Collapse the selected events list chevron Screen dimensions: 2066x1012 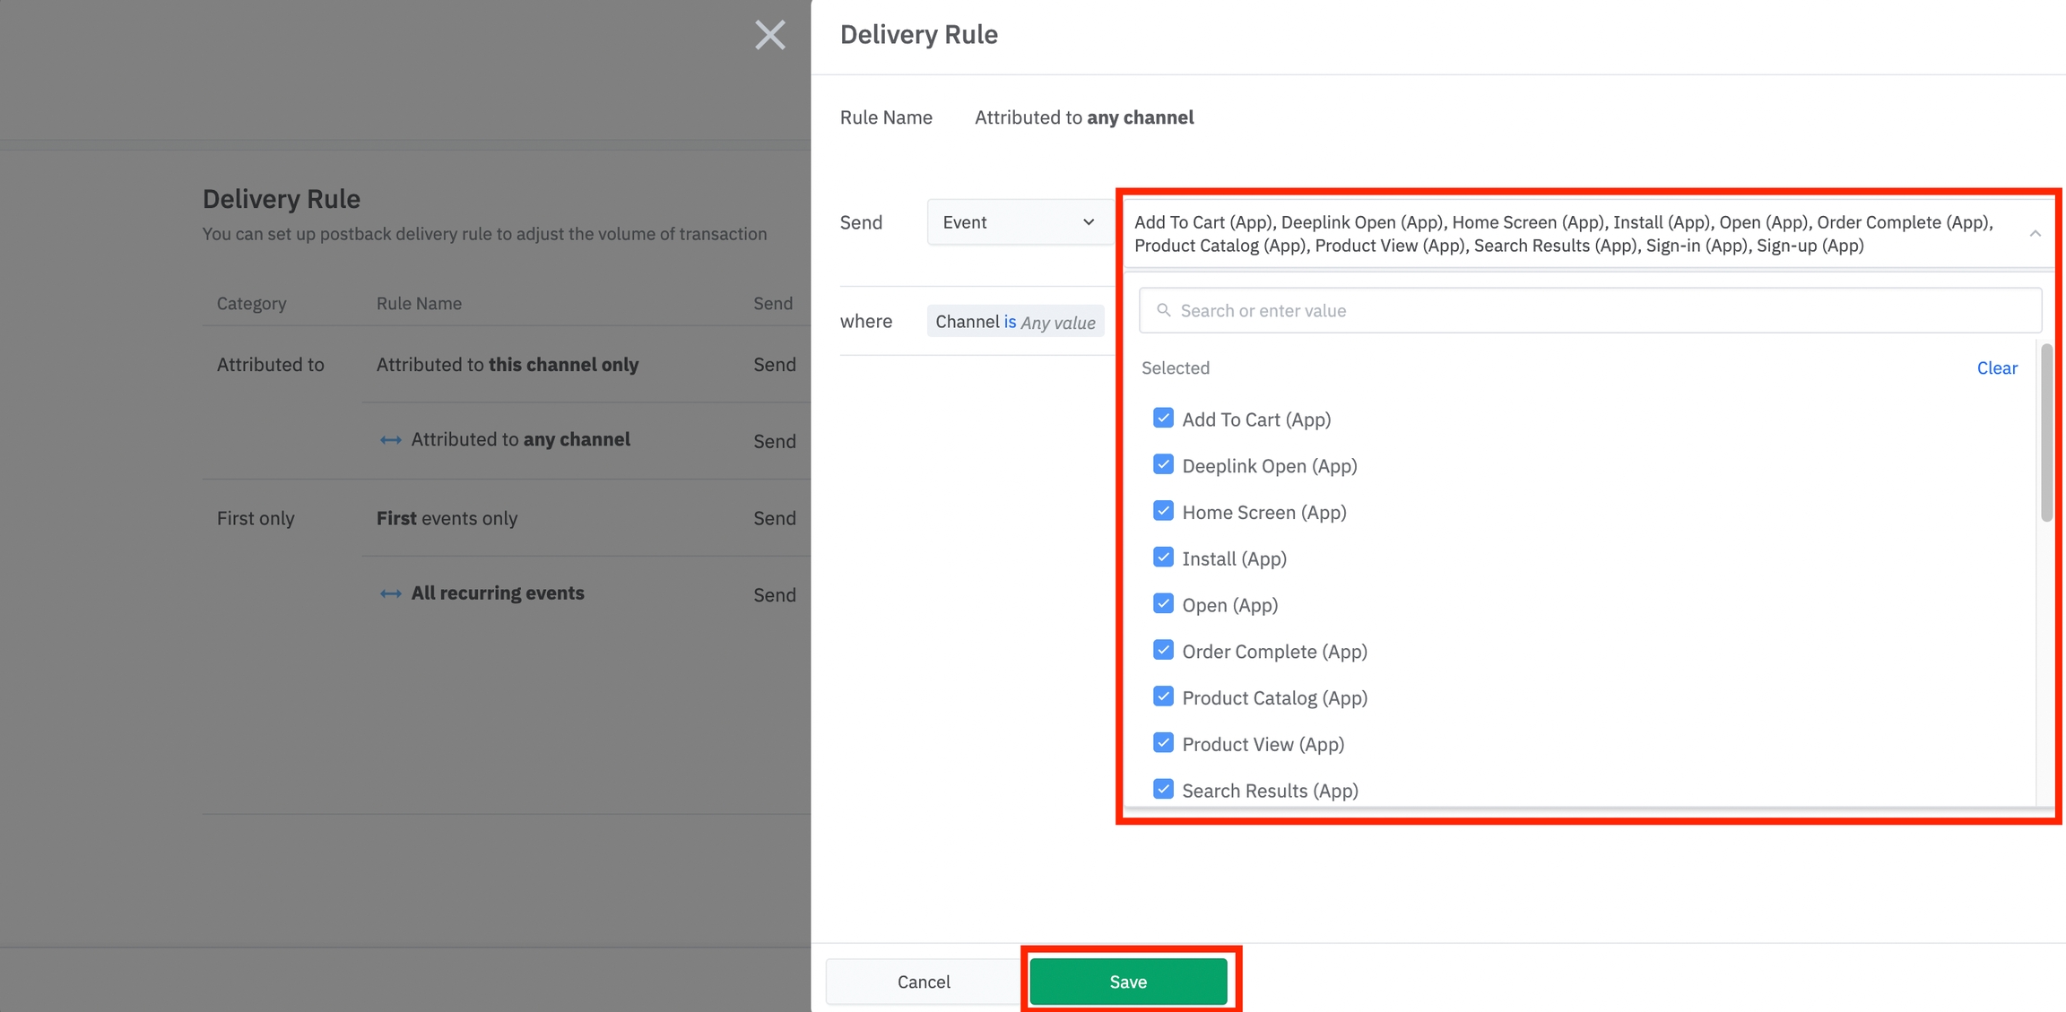coord(2035,233)
